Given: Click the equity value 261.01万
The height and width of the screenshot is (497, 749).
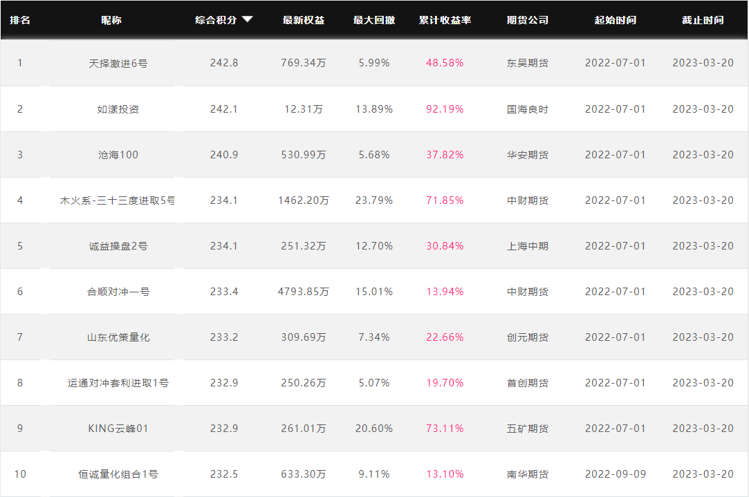Looking at the screenshot, I should click(304, 429).
